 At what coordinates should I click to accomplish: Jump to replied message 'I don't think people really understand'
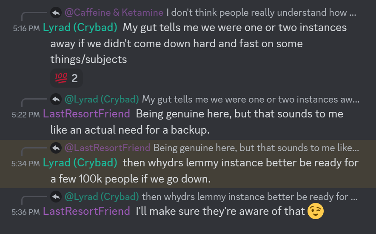261,12
